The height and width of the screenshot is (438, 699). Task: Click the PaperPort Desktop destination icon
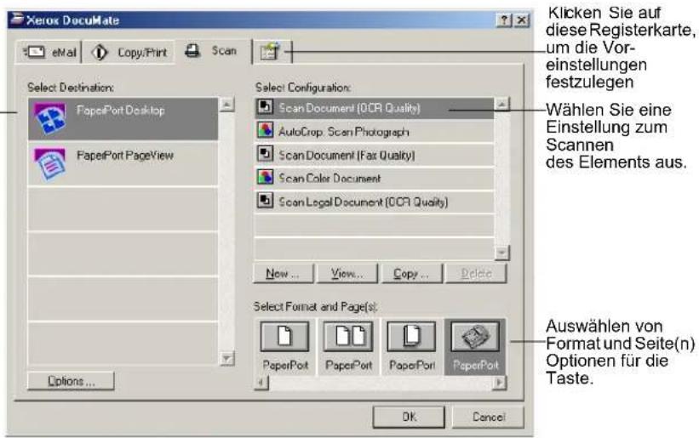50,119
